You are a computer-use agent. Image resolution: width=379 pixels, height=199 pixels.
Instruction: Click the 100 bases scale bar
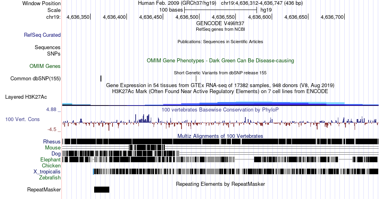click(221, 10)
